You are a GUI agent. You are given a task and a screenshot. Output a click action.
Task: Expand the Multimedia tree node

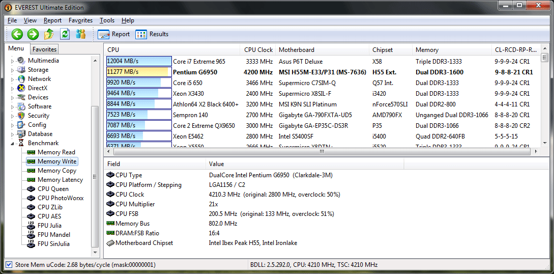[x=12, y=61]
